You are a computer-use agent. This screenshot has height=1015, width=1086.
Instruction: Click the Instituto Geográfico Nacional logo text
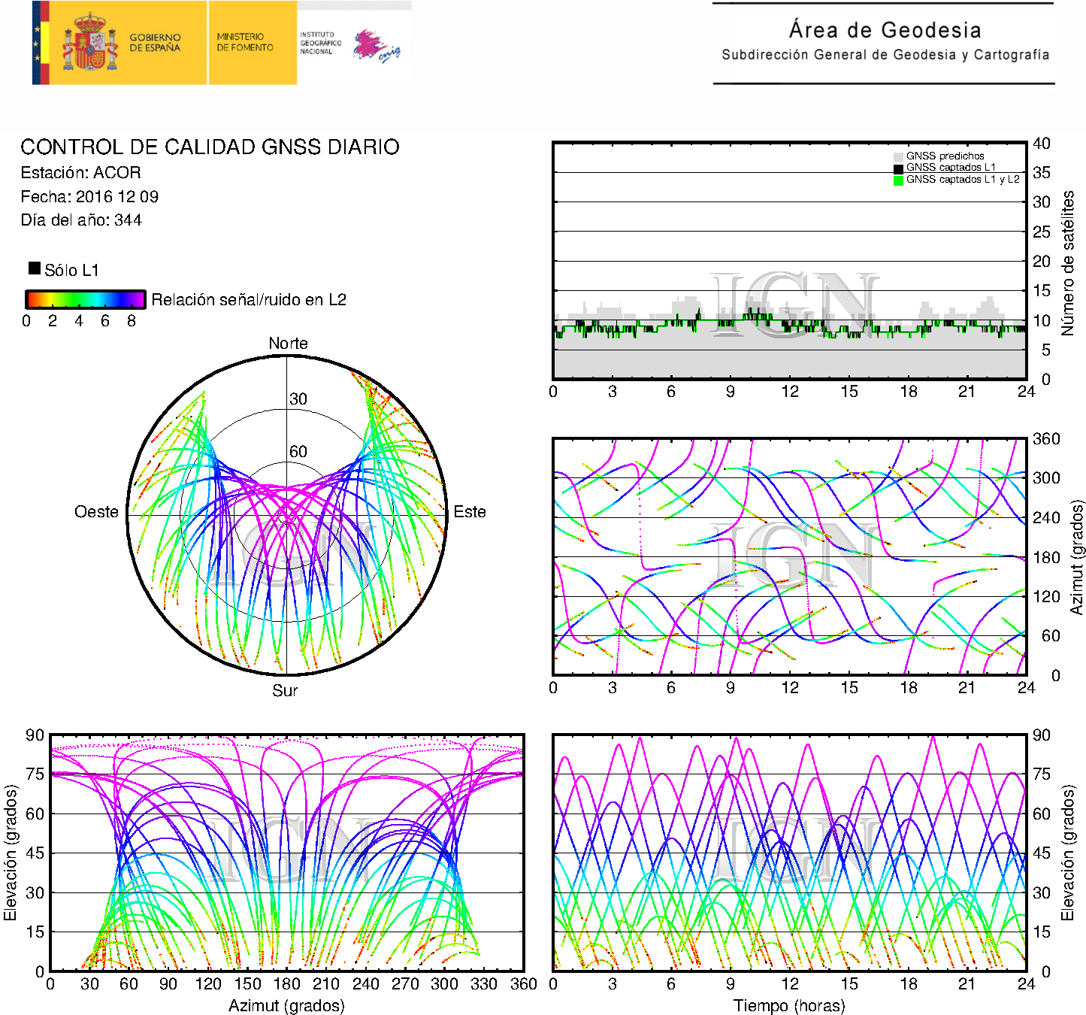point(320,43)
